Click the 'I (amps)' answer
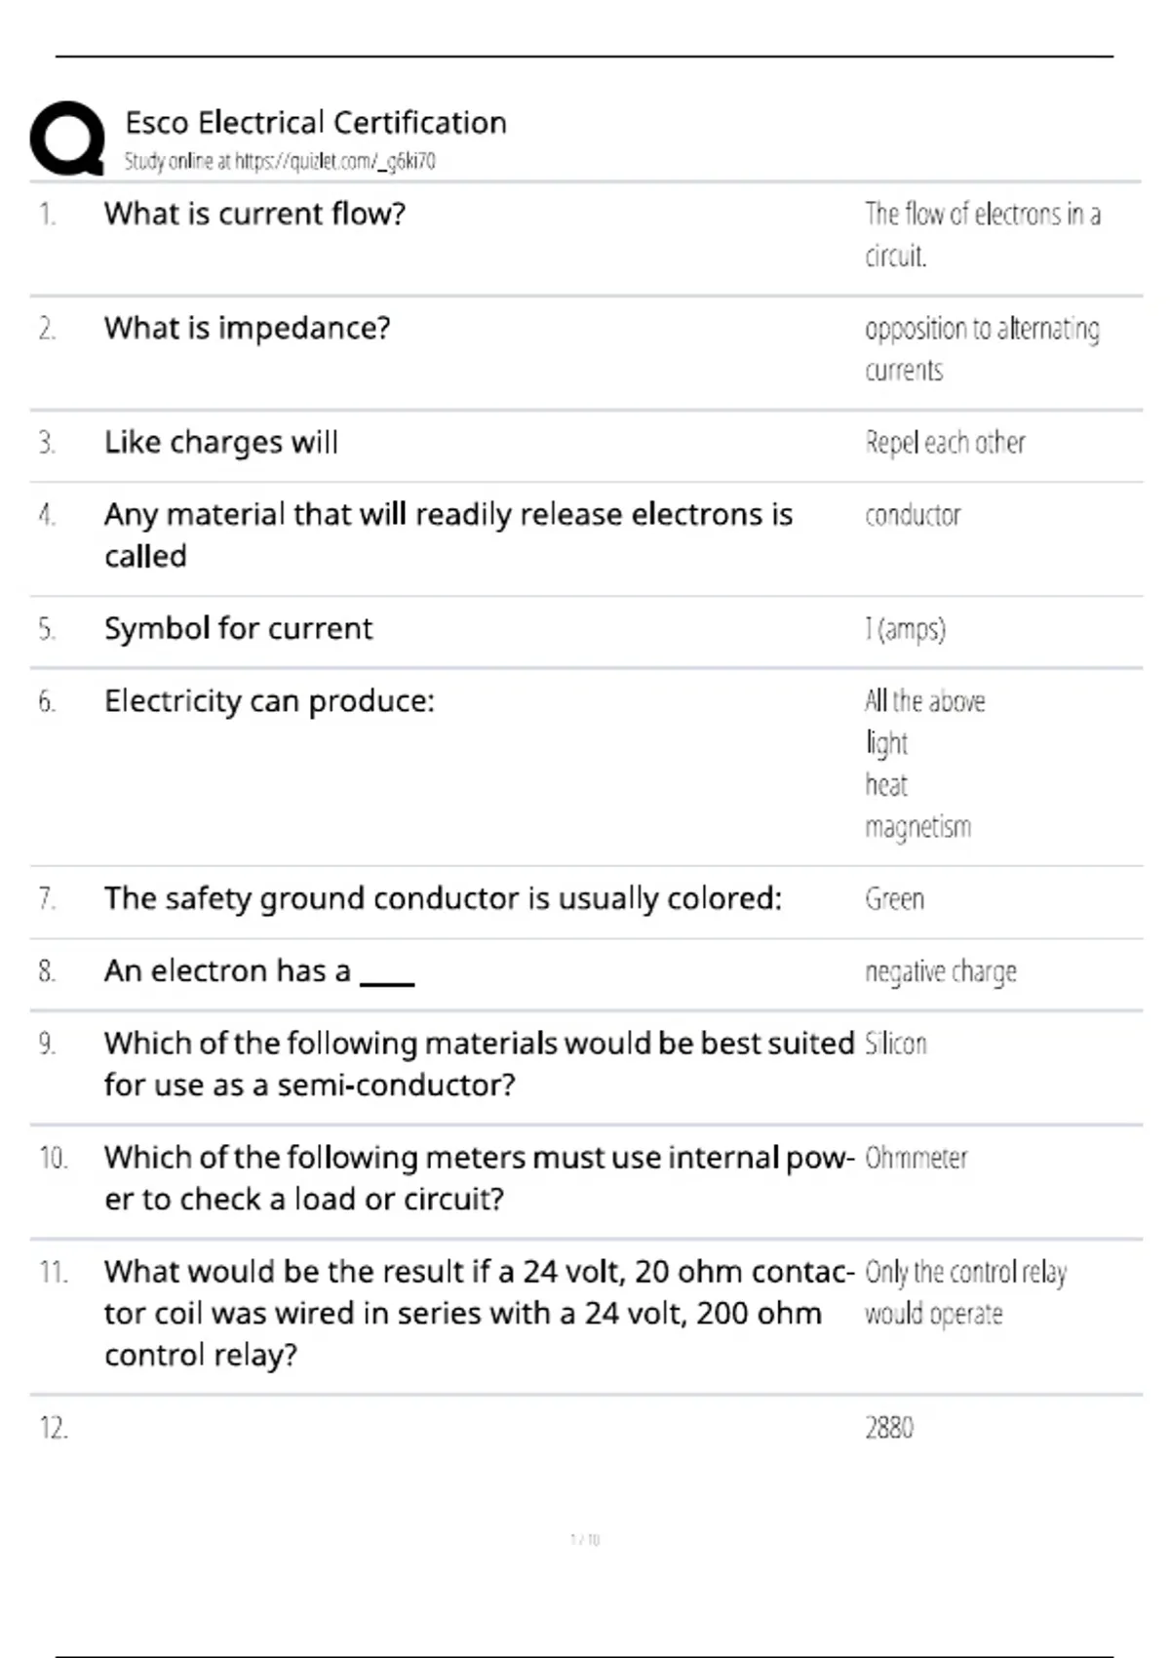 click(905, 629)
